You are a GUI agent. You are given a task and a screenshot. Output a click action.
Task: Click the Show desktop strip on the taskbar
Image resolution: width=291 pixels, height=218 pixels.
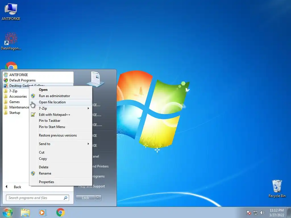(289, 212)
